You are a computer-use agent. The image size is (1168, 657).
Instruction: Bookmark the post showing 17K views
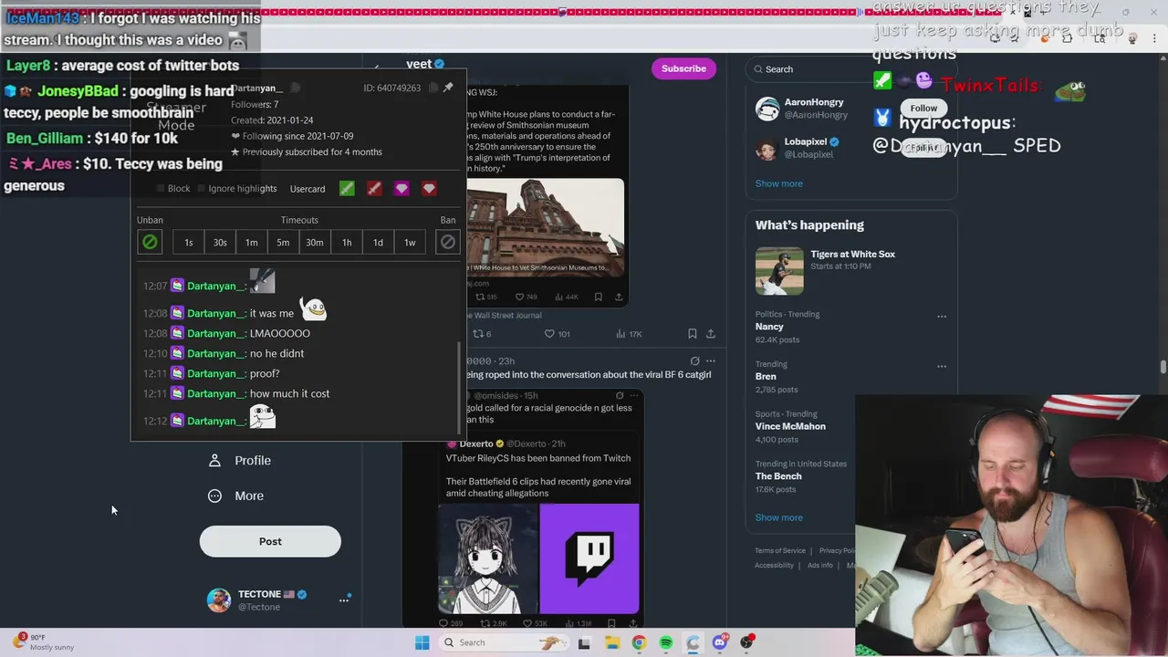pyautogui.click(x=692, y=334)
